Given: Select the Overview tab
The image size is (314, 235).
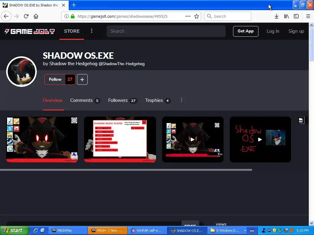Looking at the screenshot, I should 53,100.
